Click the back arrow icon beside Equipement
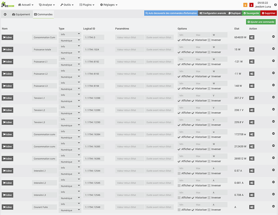This screenshot has height=215, width=278. point(5,14)
